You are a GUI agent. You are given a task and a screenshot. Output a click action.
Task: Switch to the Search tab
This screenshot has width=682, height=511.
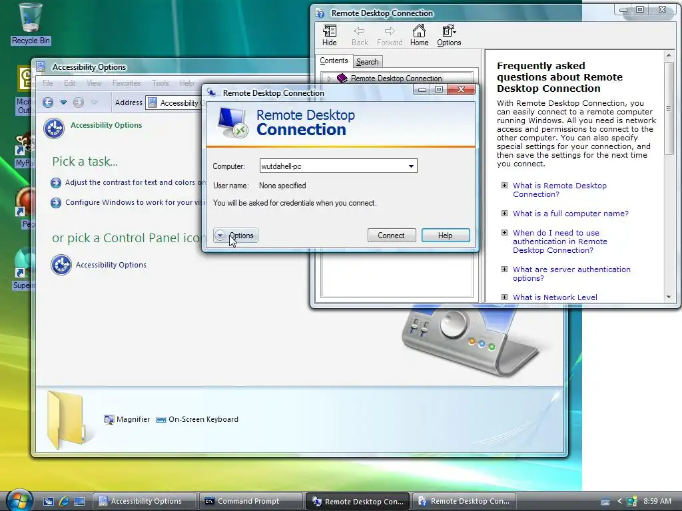click(368, 62)
